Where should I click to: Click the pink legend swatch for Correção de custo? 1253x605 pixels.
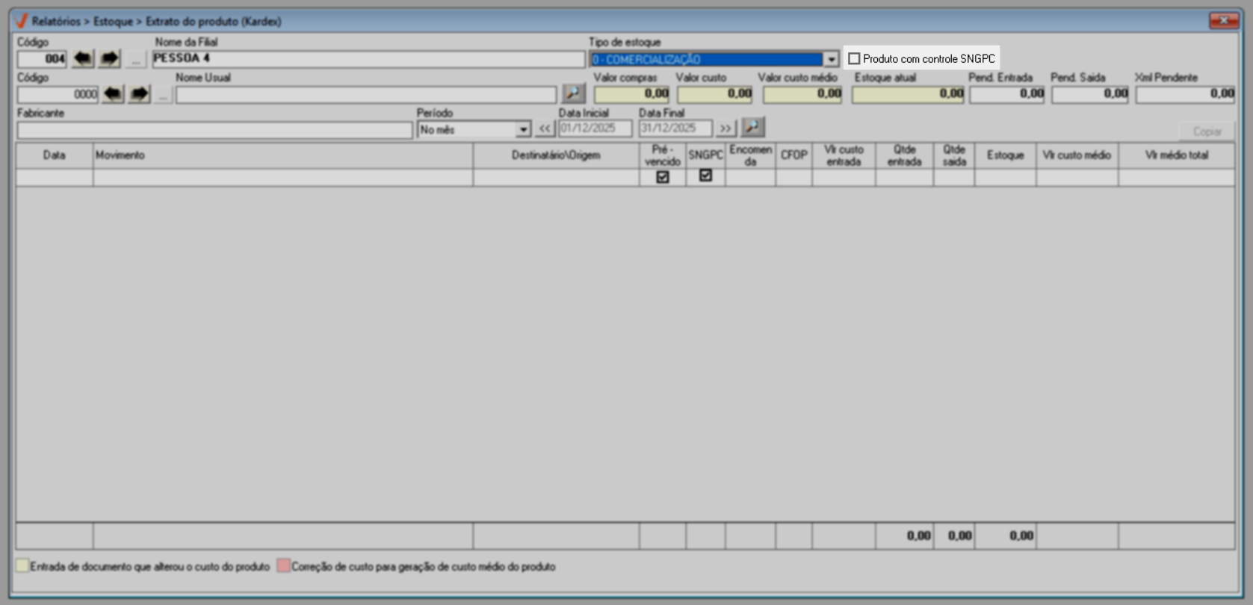[283, 566]
